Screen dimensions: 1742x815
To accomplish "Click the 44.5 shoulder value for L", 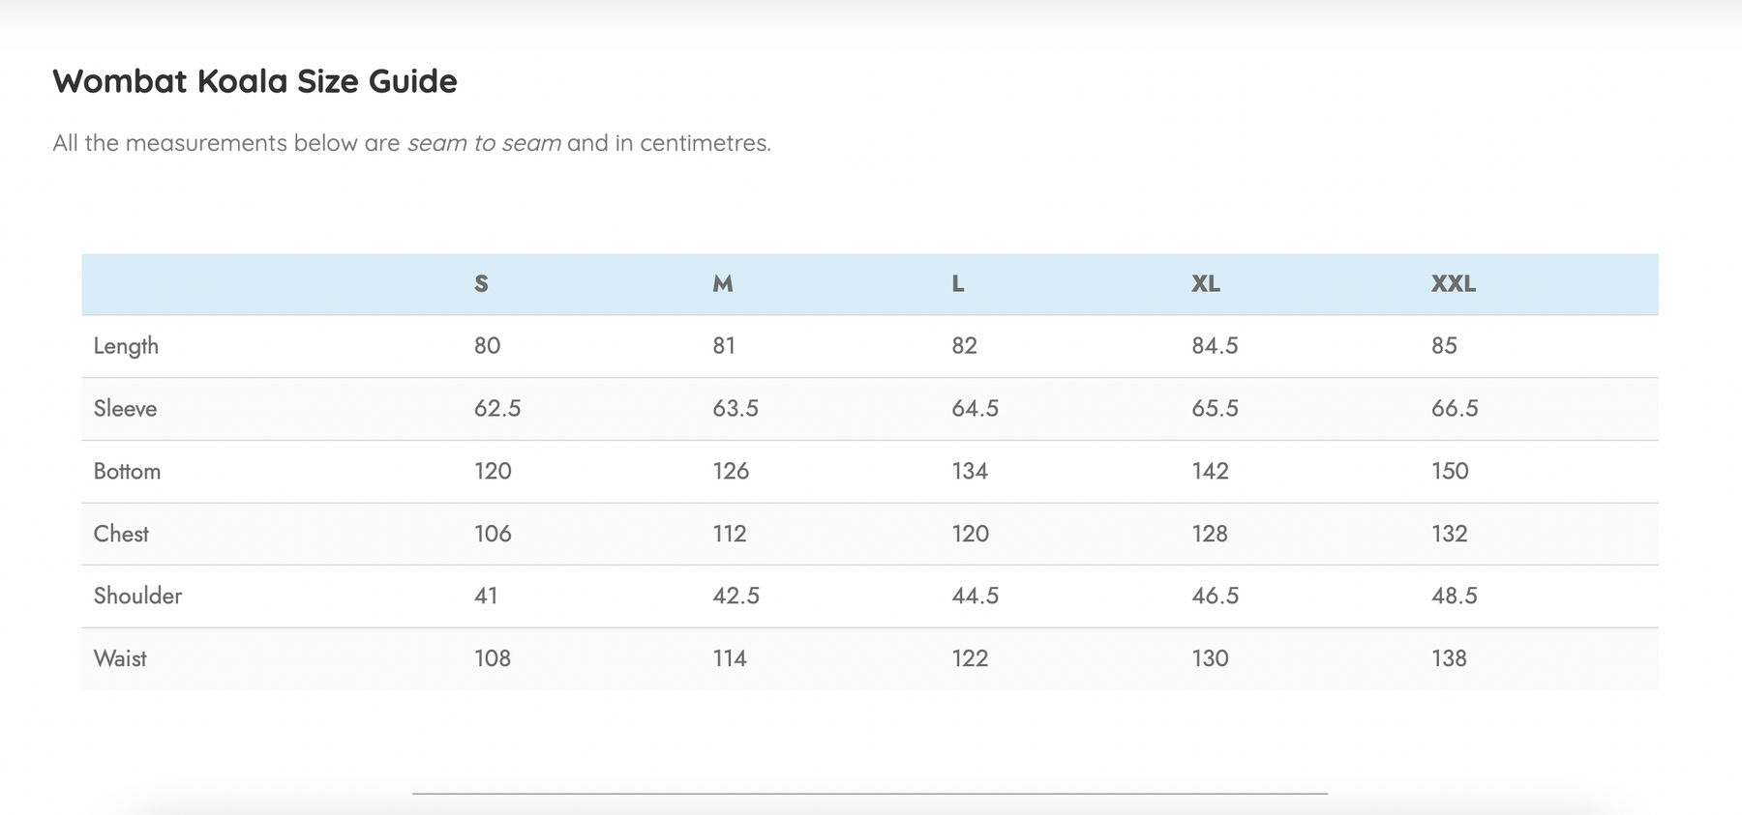I will [975, 596].
